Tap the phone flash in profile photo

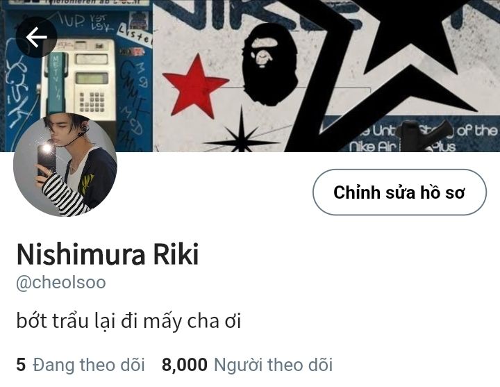point(47,149)
